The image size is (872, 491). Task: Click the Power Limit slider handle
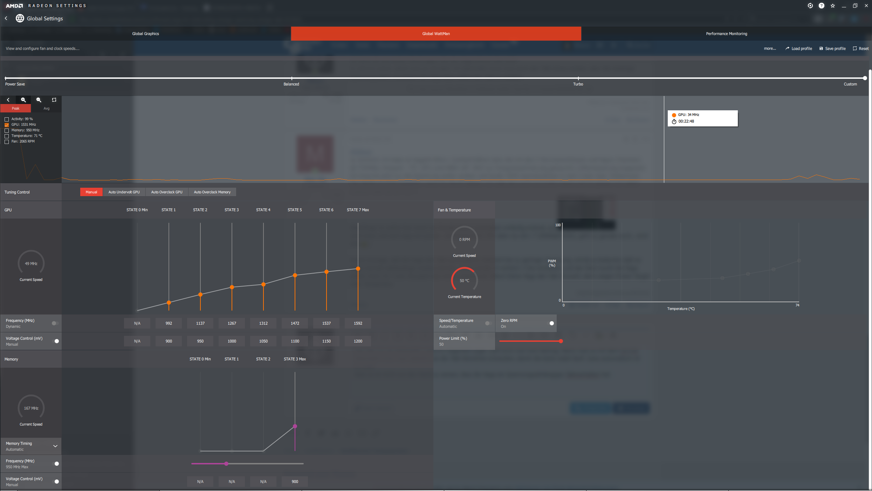point(561,341)
